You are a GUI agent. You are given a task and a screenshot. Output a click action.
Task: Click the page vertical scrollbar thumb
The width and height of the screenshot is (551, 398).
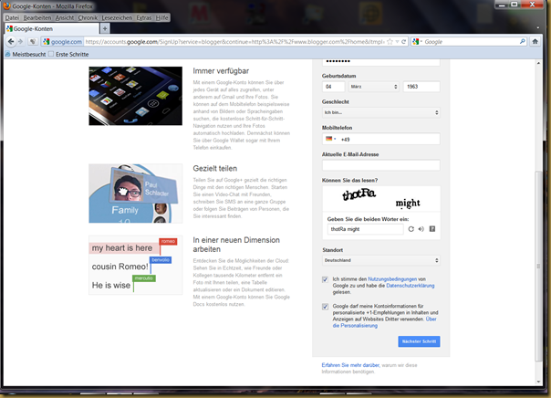pos(538,267)
